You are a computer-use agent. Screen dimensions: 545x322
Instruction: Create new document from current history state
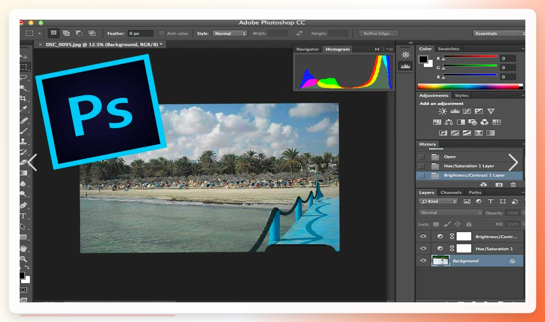(483, 184)
